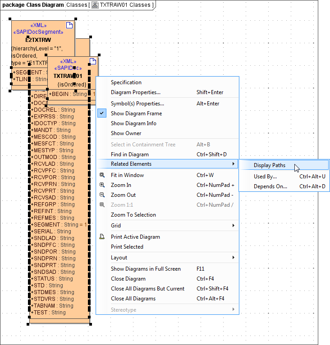Click the document icon on TXTRAW01 class
The width and height of the screenshot is (330, 345).
(93, 61)
